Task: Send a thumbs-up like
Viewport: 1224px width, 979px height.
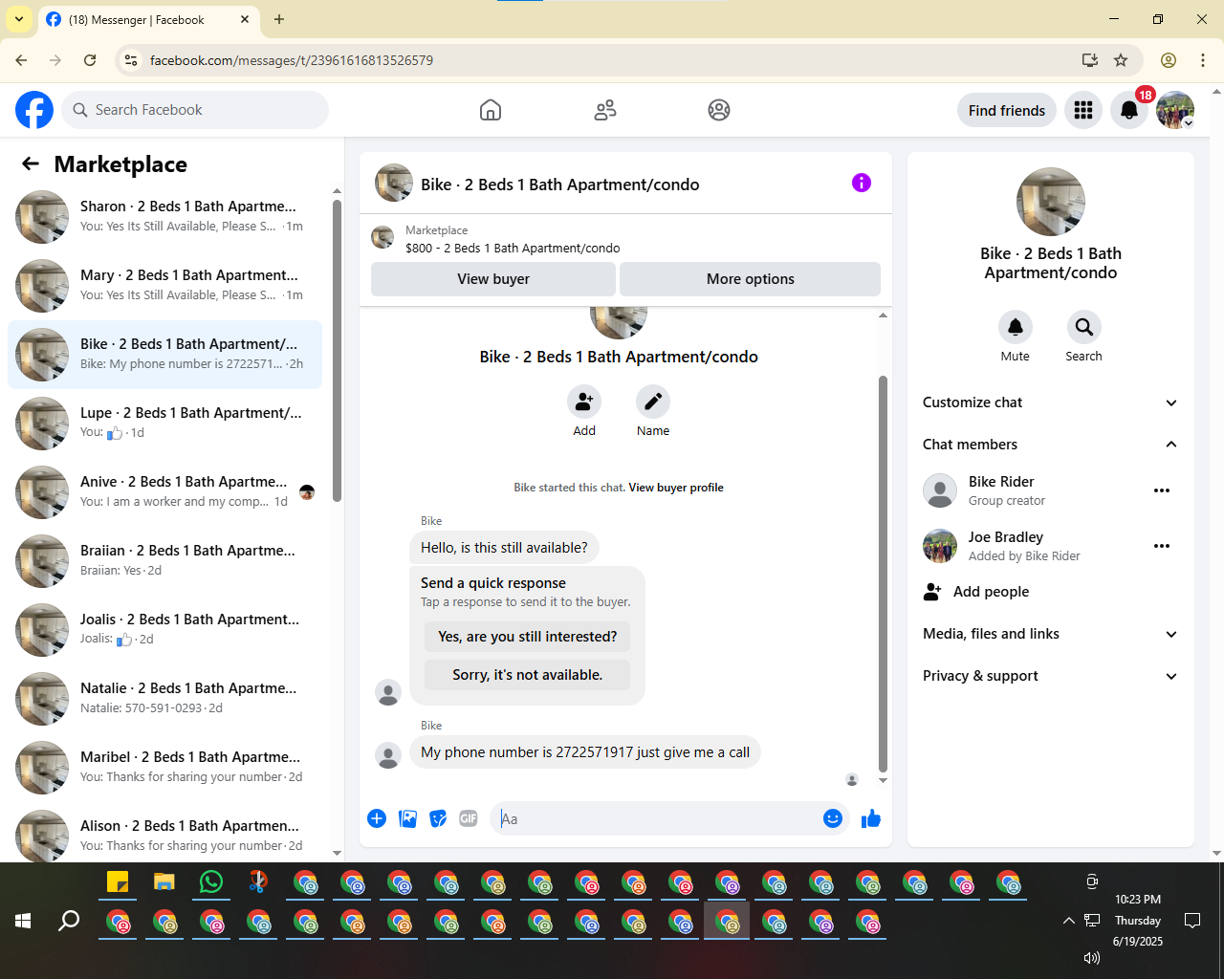Action: click(871, 818)
